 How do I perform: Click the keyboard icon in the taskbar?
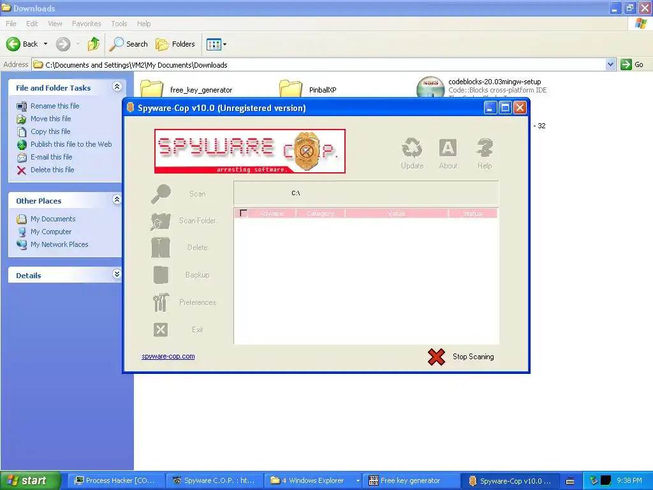pyautogui.click(x=570, y=481)
